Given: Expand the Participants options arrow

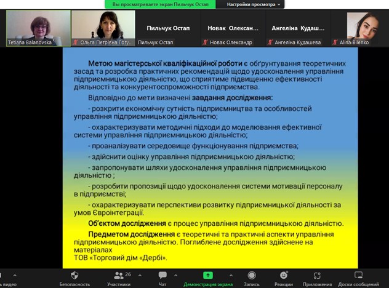Looking at the screenshot, I should [x=140, y=275].
